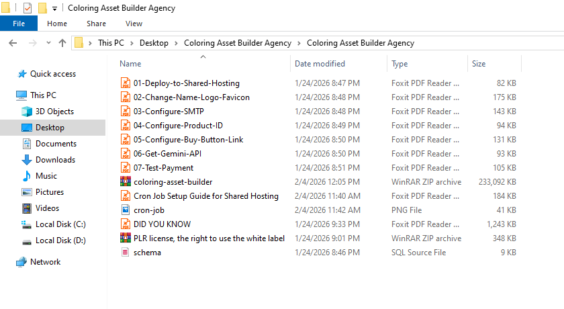564x309 pixels.
Task: Open the Share ribbon tab
Action: (x=96, y=24)
